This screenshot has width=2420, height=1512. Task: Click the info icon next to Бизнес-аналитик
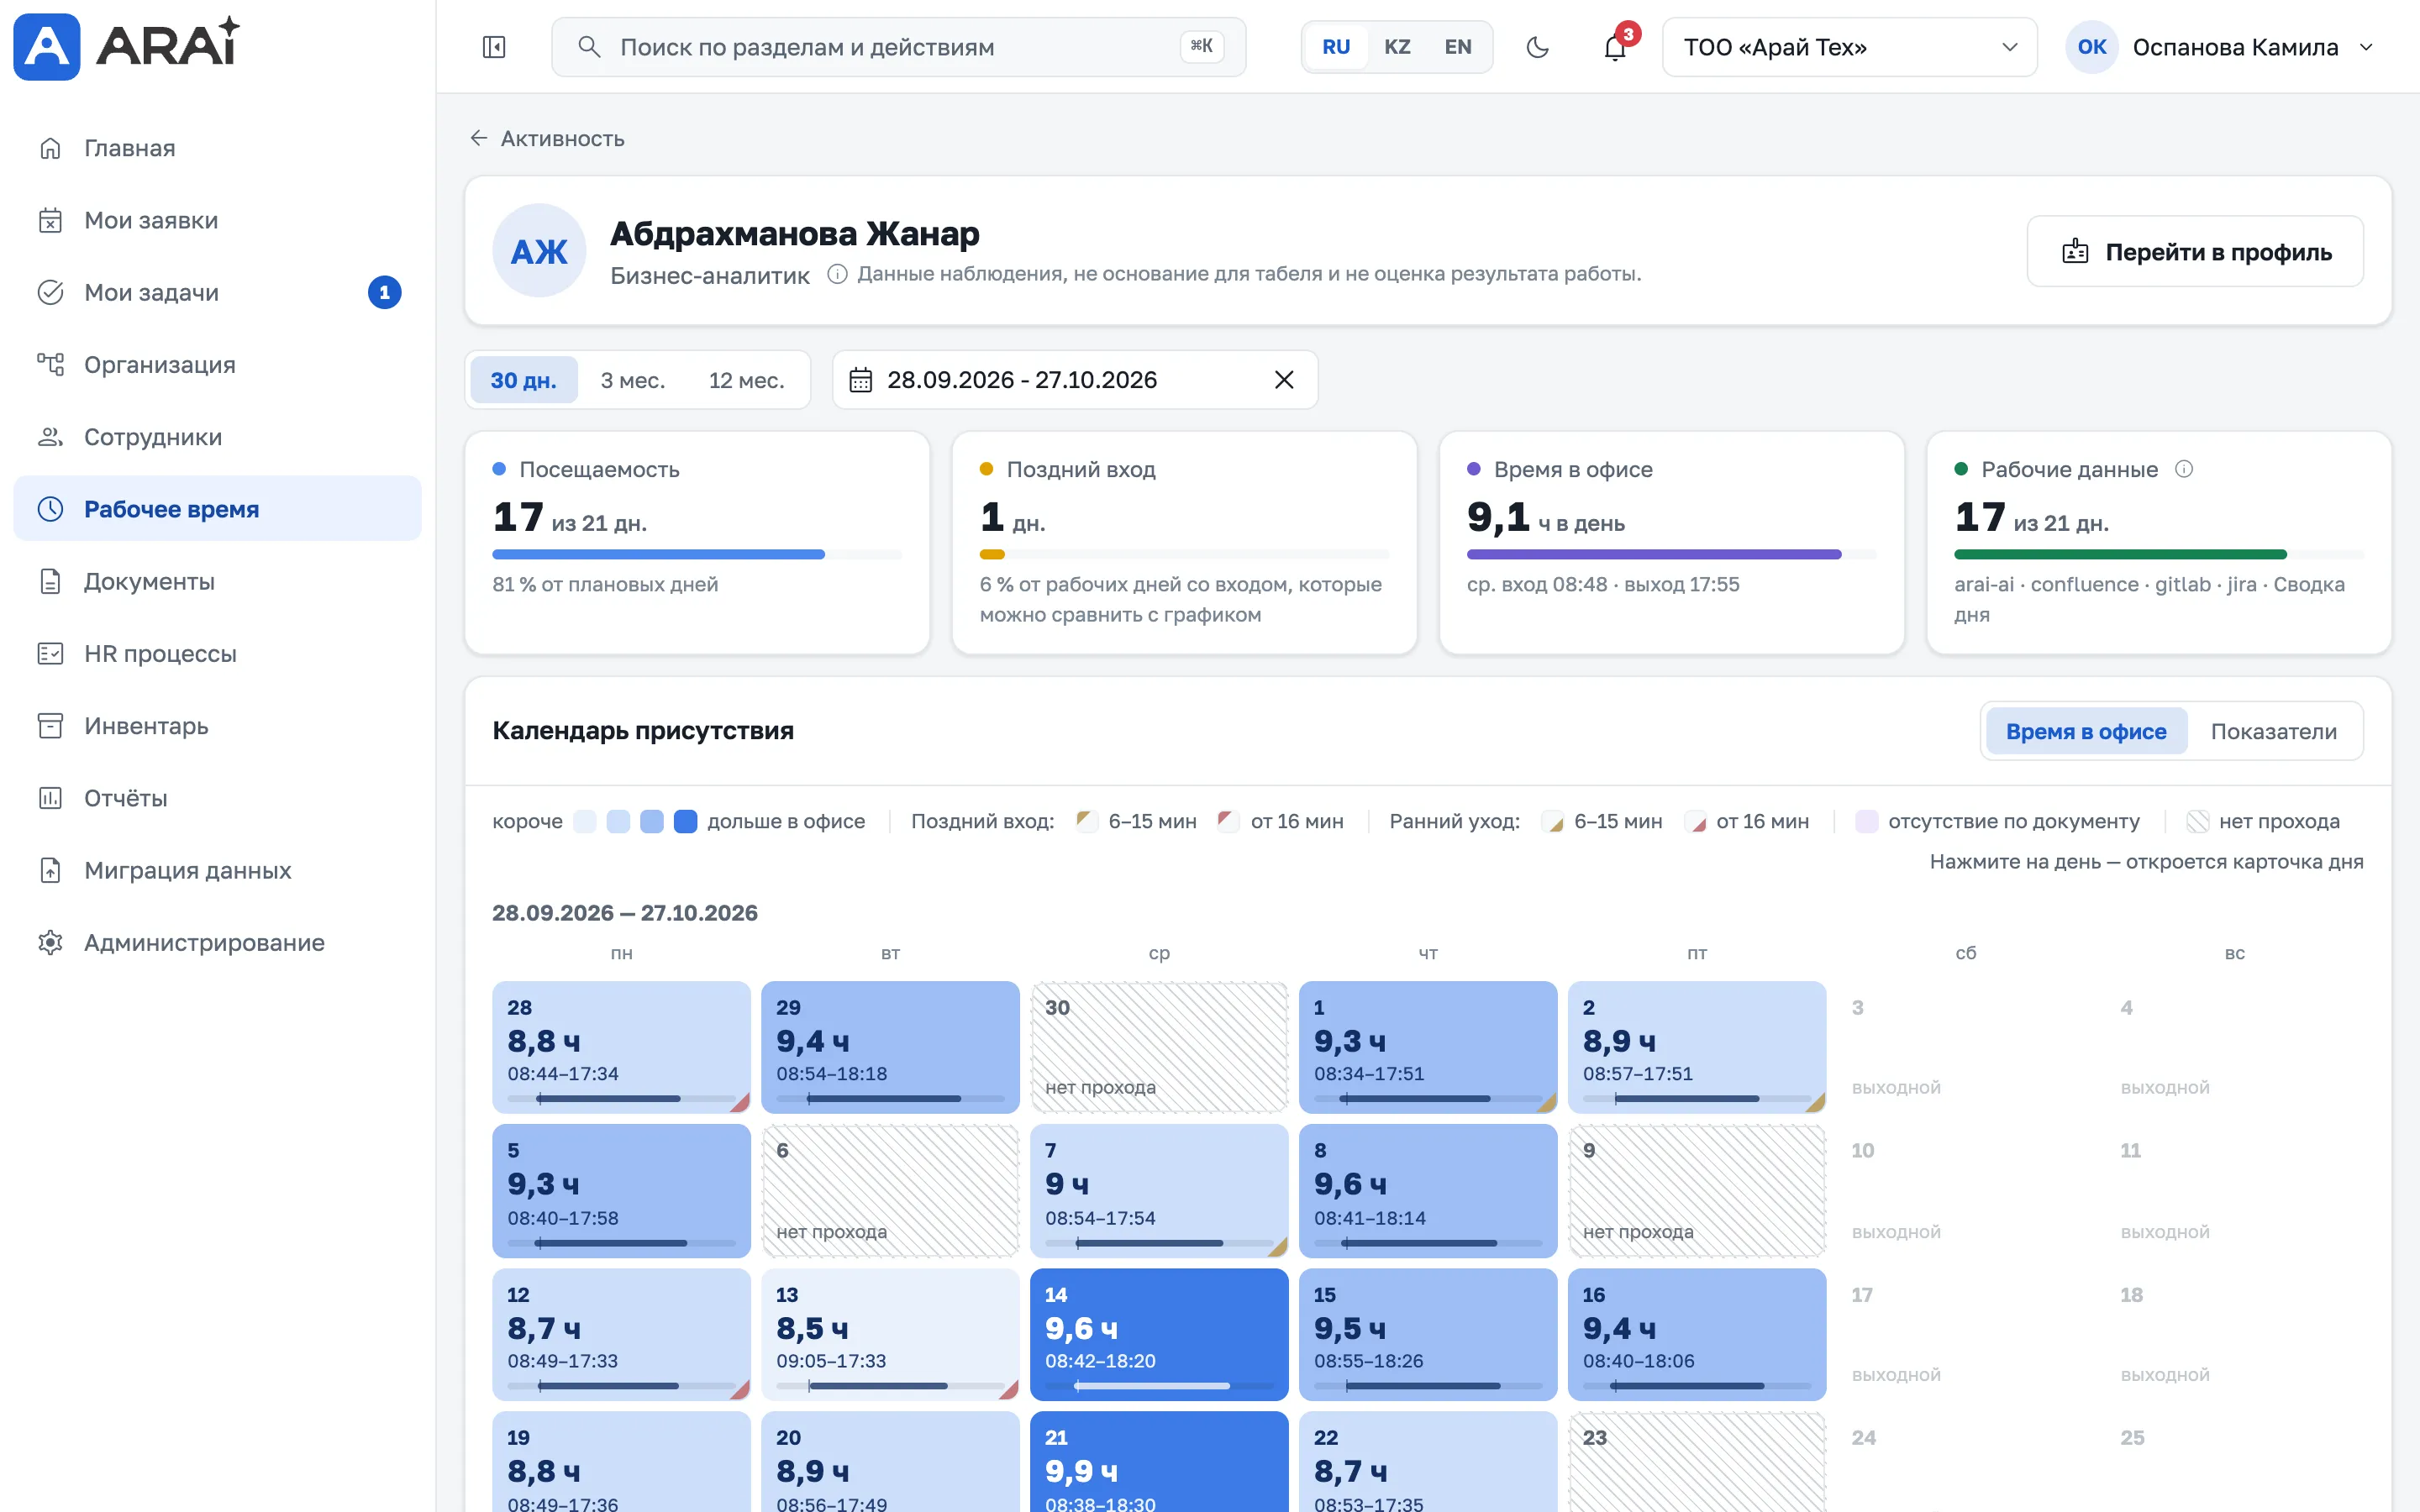pos(837,274)
